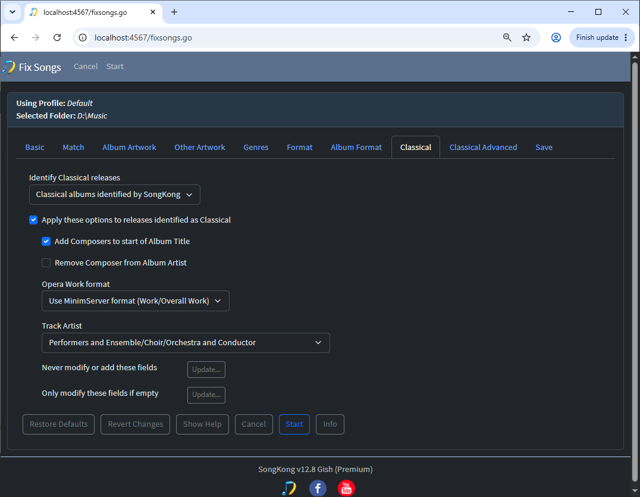Click the Show Help button
The height and width of the screenshot is (497, 640).
tap(202, 424)
